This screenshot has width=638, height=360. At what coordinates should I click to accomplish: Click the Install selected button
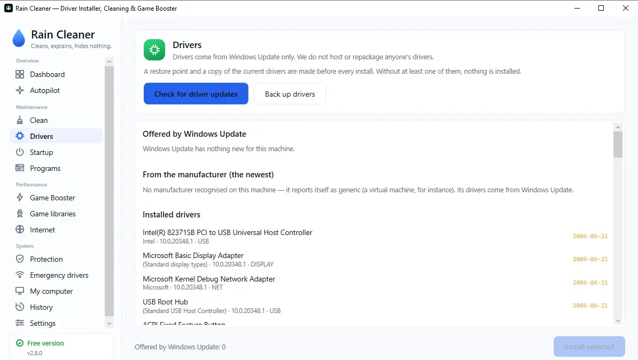point(589,347)
